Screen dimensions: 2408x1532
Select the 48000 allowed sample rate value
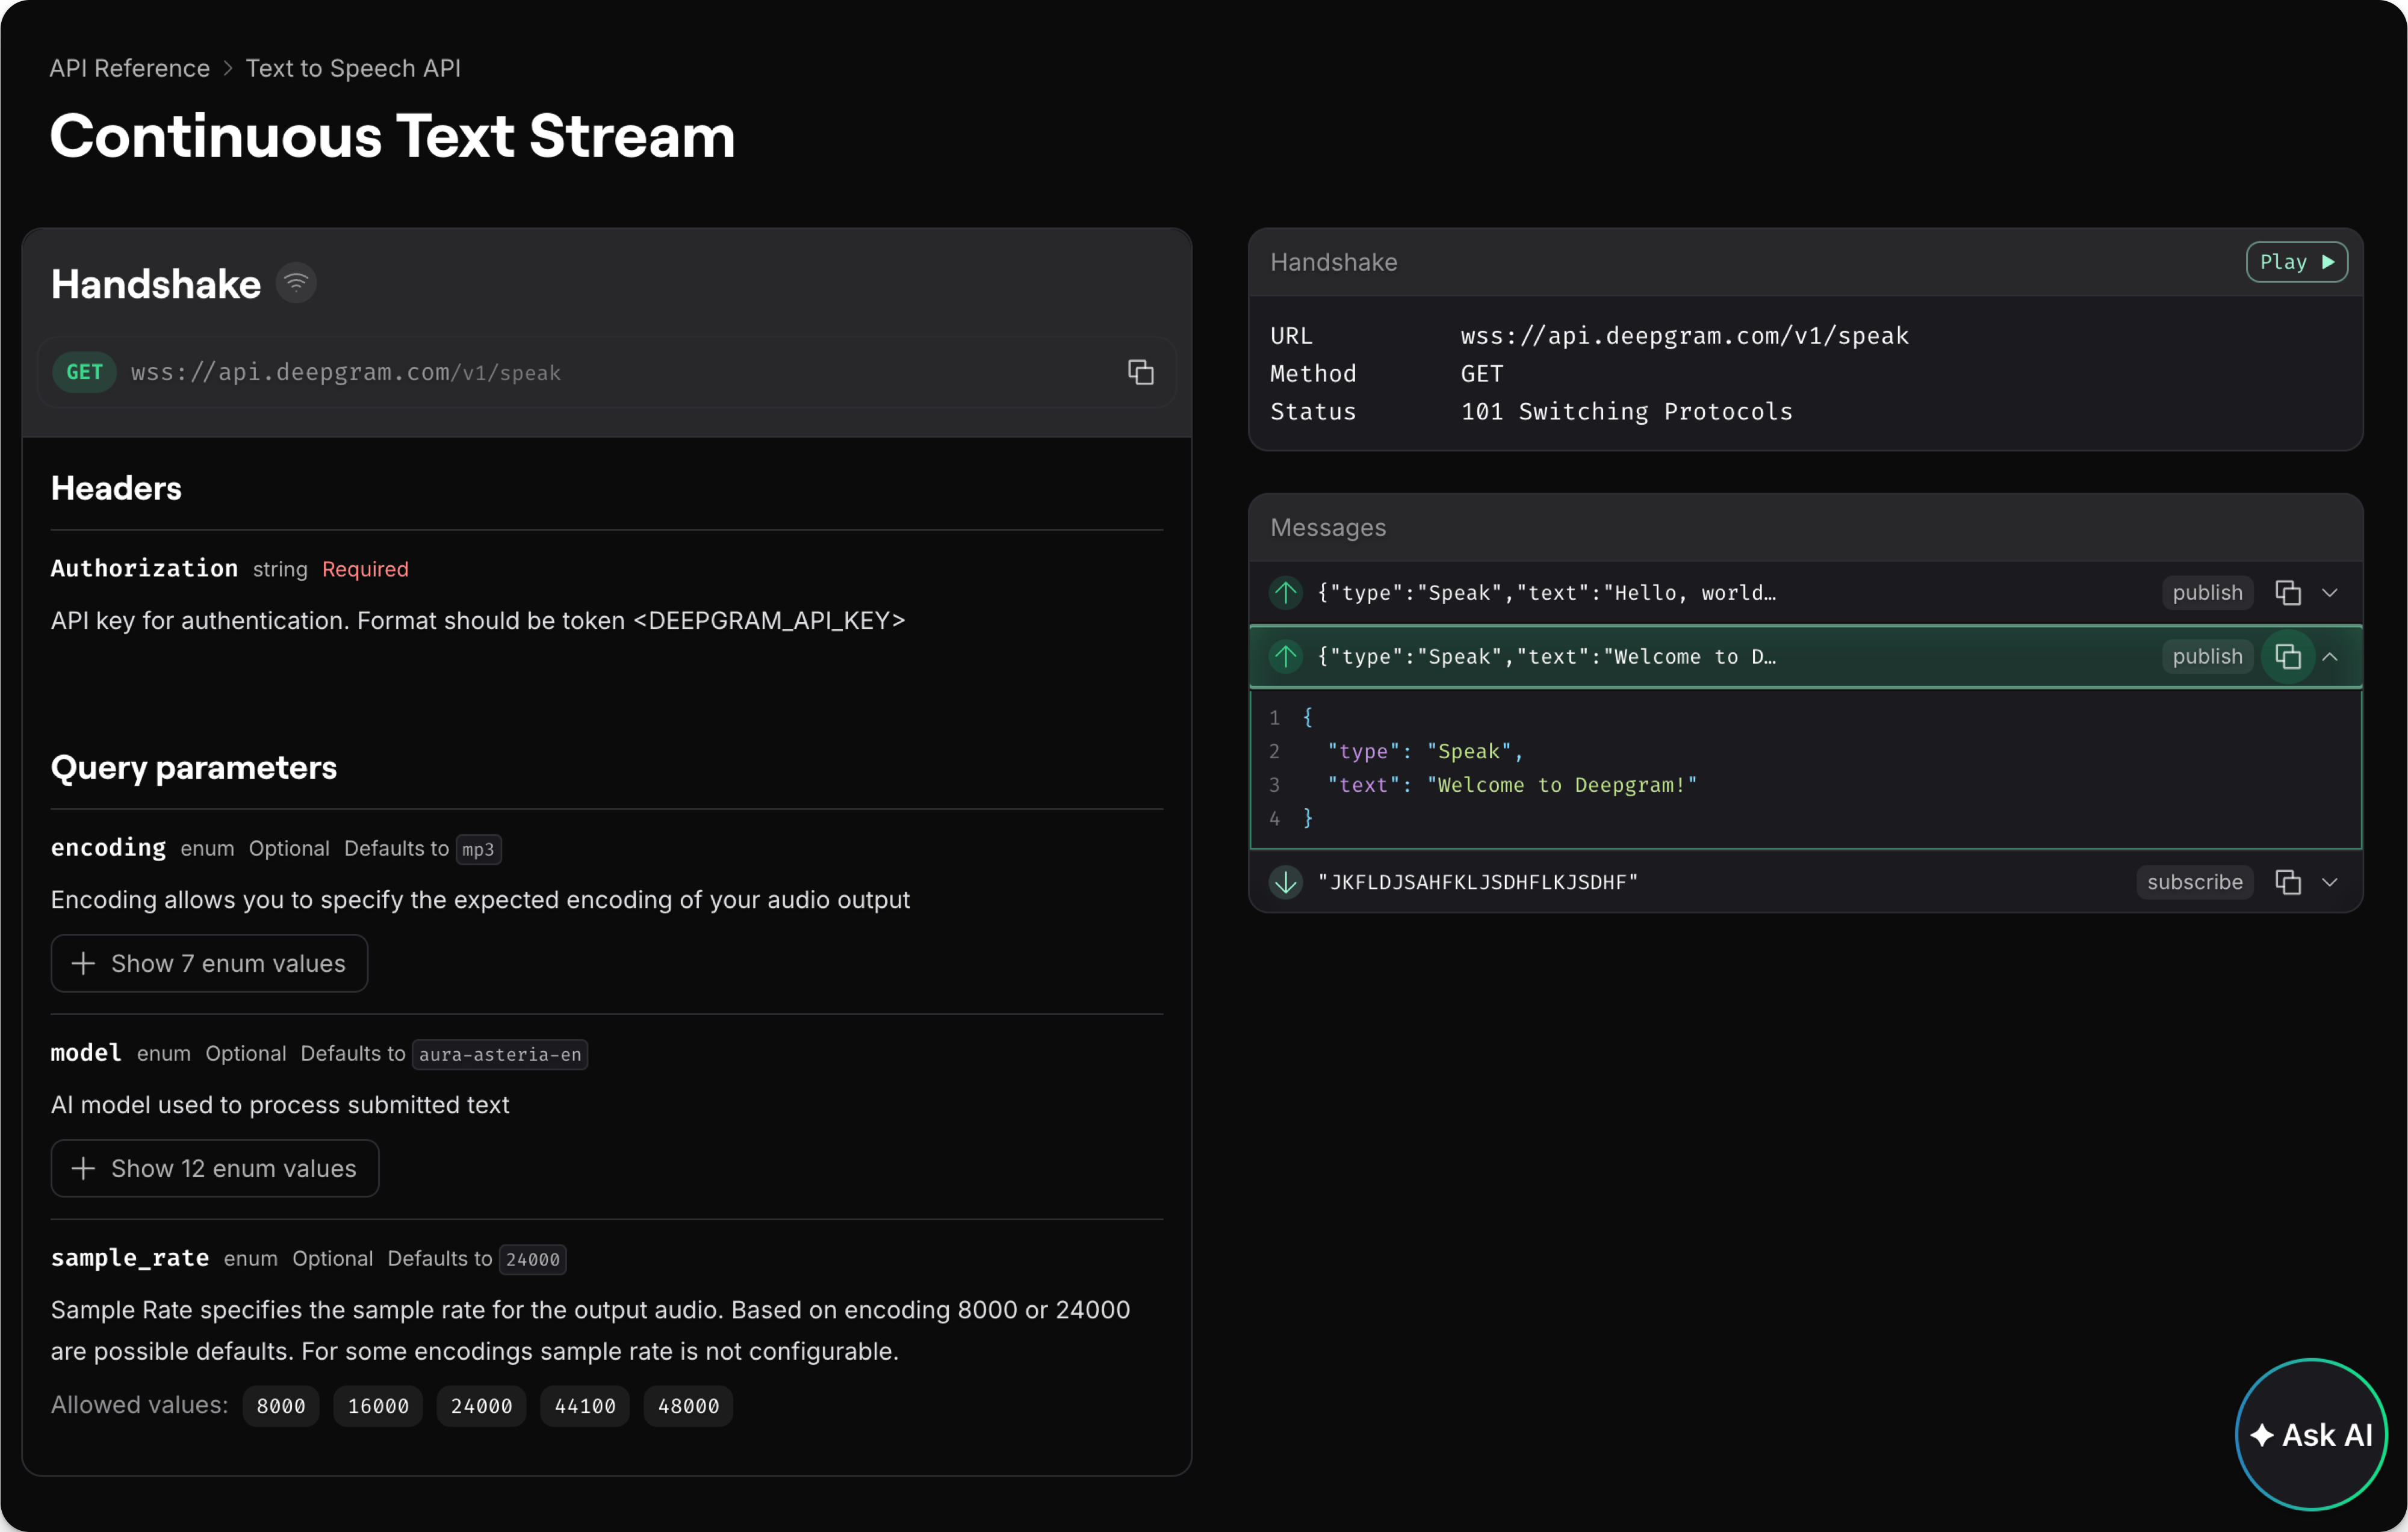pyautogui.click(x=687, y=1405)
